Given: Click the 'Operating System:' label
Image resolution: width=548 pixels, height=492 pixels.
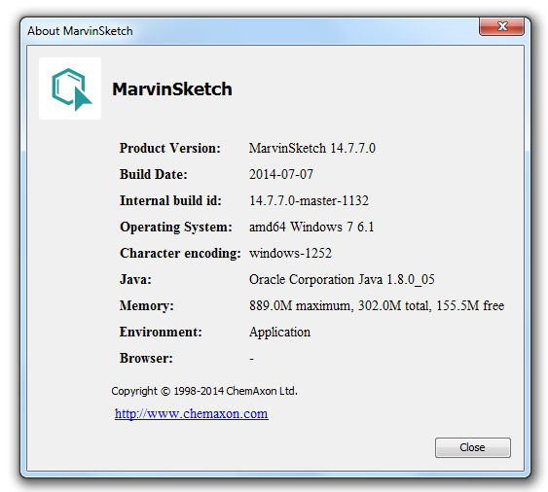Looking at the screenshot, I should pyautogui.click(x=176, y=227).
